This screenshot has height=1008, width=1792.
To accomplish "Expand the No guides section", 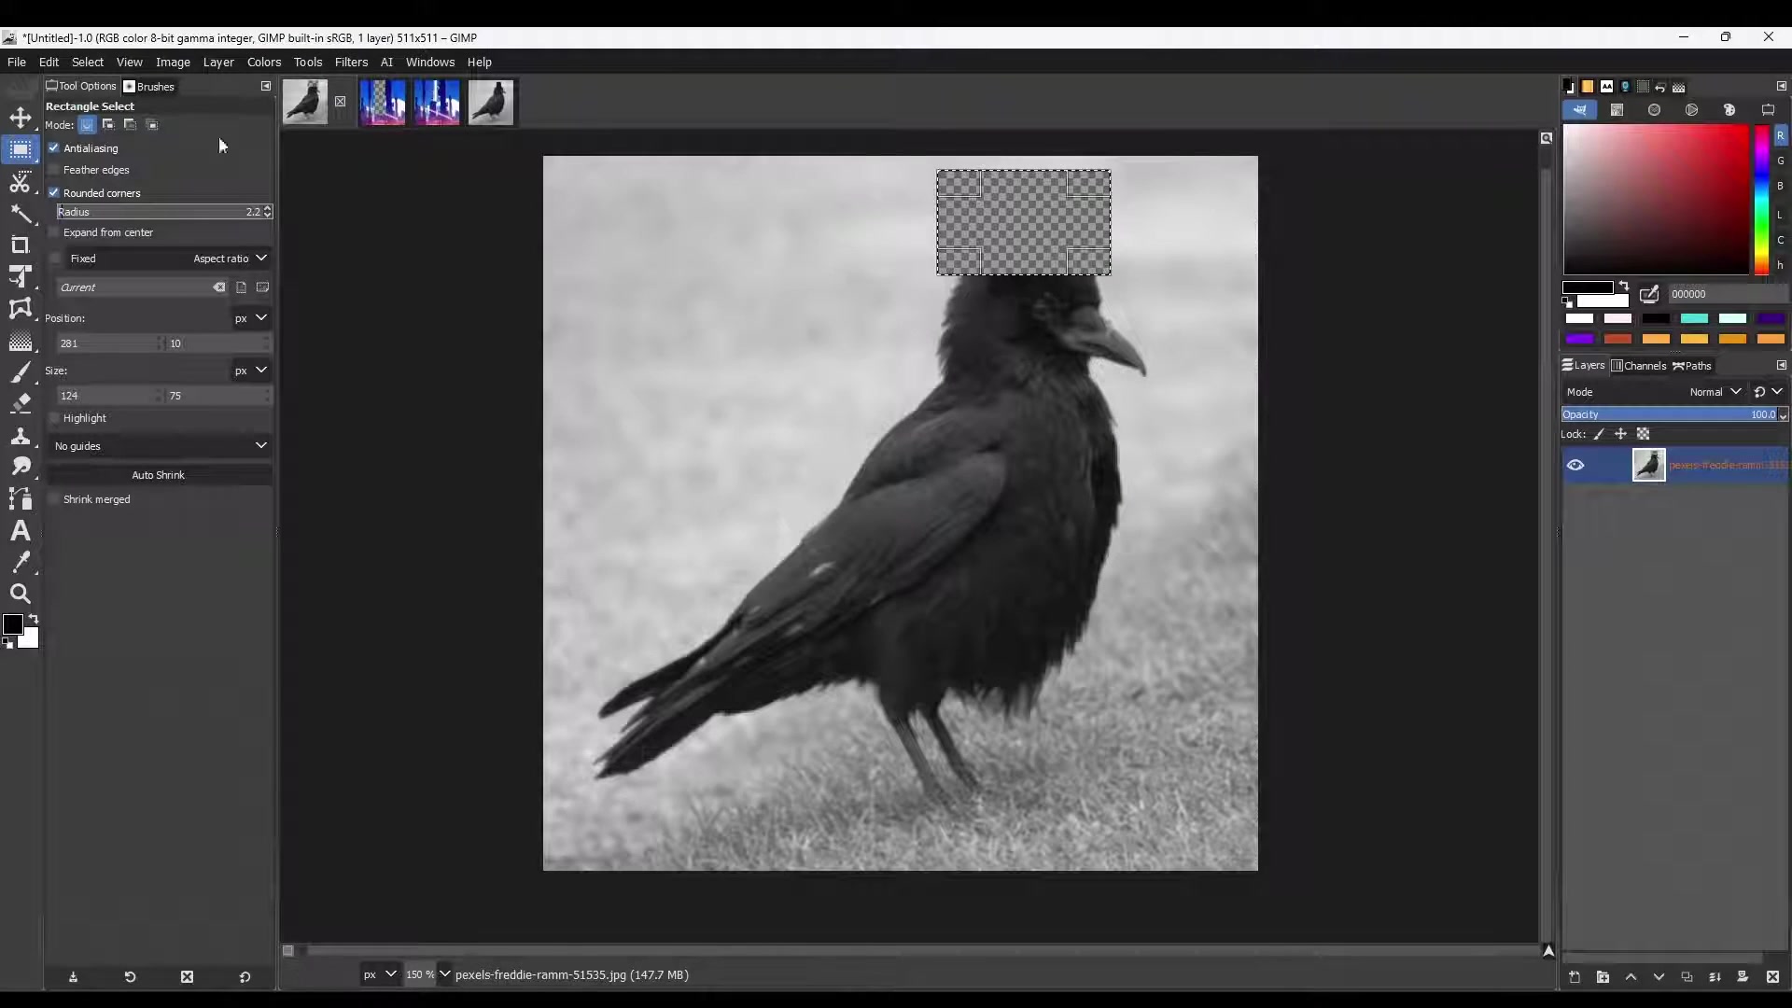I will [x=262, y=446].
